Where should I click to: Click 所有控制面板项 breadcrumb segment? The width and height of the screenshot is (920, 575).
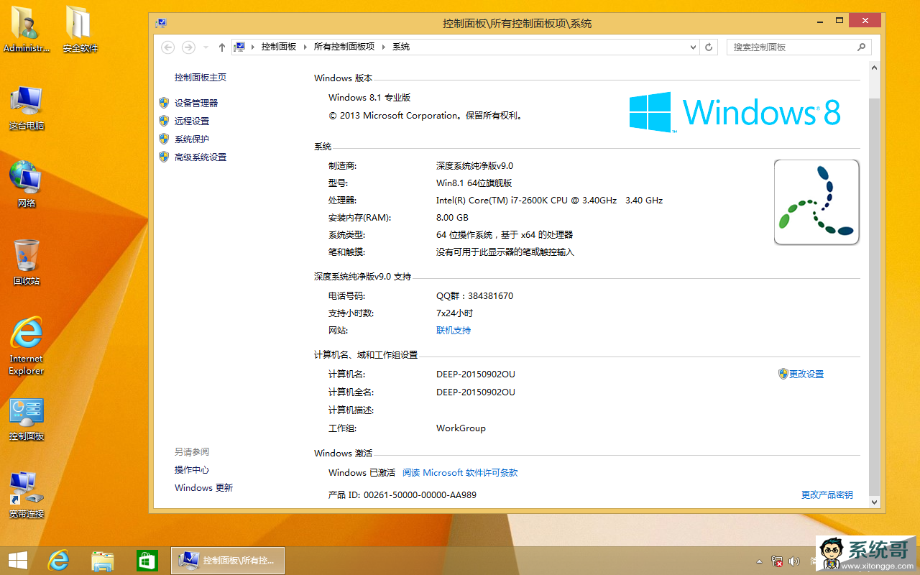[x=344, y=47]
